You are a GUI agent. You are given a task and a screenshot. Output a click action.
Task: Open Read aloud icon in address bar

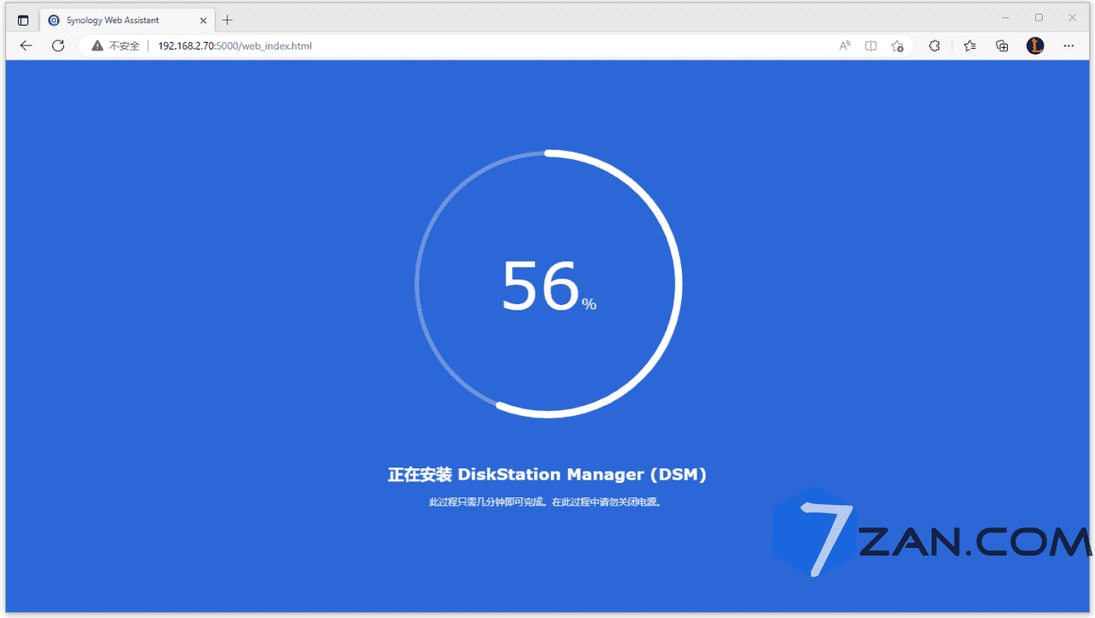click(844, 46)
